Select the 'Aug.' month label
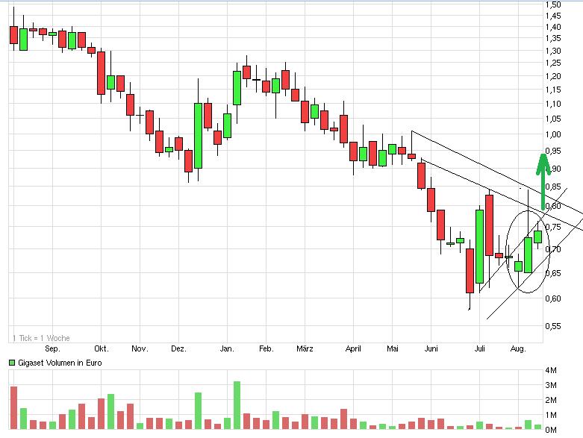The image size is (583, 438). (x=518, y=349)
